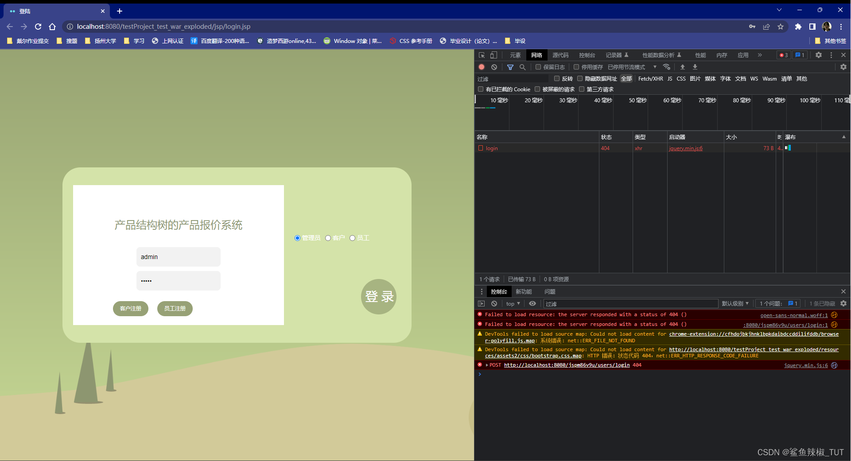Image resolution: width=851 pixels, height=461 pixels.
Task: Export HAR file download arrow
Action: pyautogui.click(x=695, y=67)
